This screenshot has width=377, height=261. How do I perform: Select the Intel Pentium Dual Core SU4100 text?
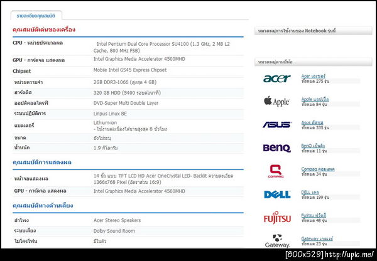pyautogui.click(x=161, y=47)
